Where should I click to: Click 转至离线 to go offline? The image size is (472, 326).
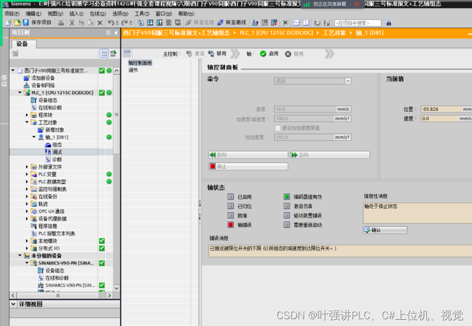pyautogui.click(x=232, y=23)
